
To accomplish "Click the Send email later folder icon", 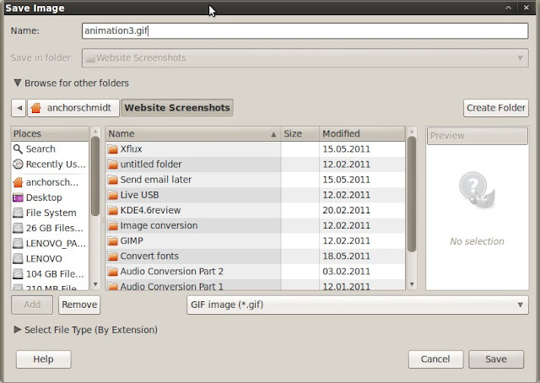I will tap(112, 180).
